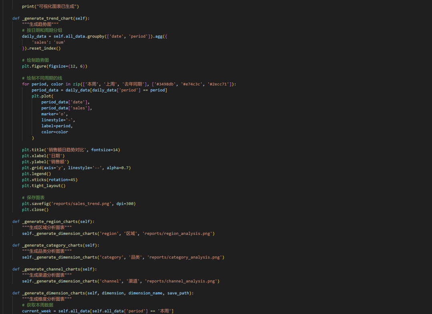Click the plt.tight_layout() line
Image resolution: width=432 pixels, height=314 pixels.
(x=44, y=186)
